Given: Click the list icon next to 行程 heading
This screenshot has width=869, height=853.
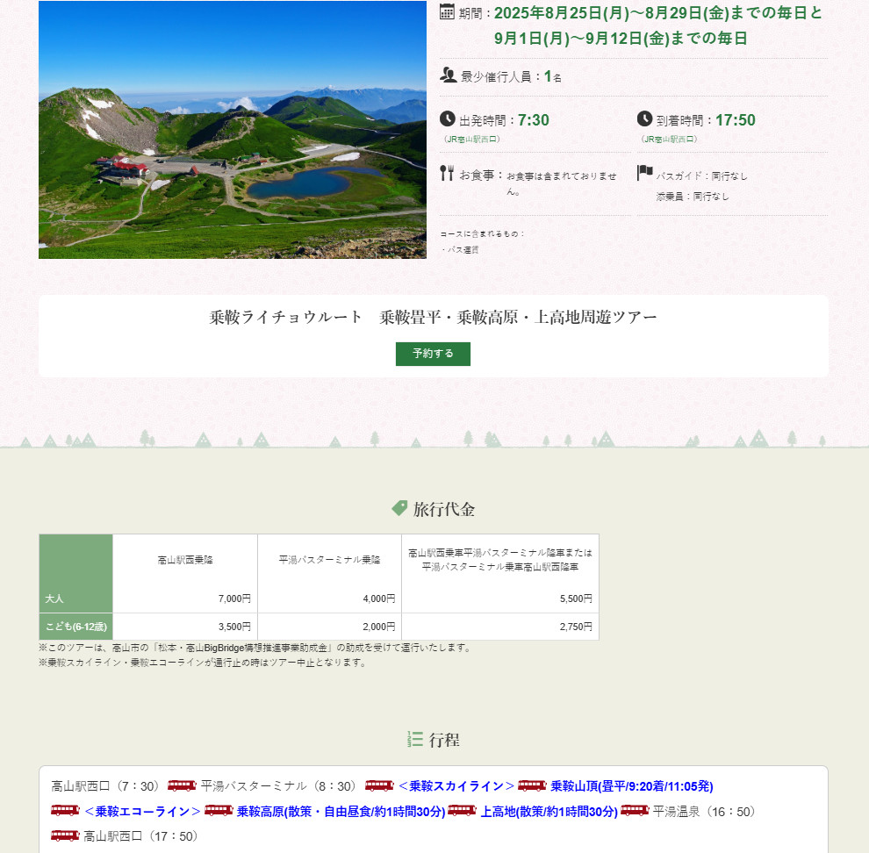Looking at the screenshot, I should [x=415, y=739].
